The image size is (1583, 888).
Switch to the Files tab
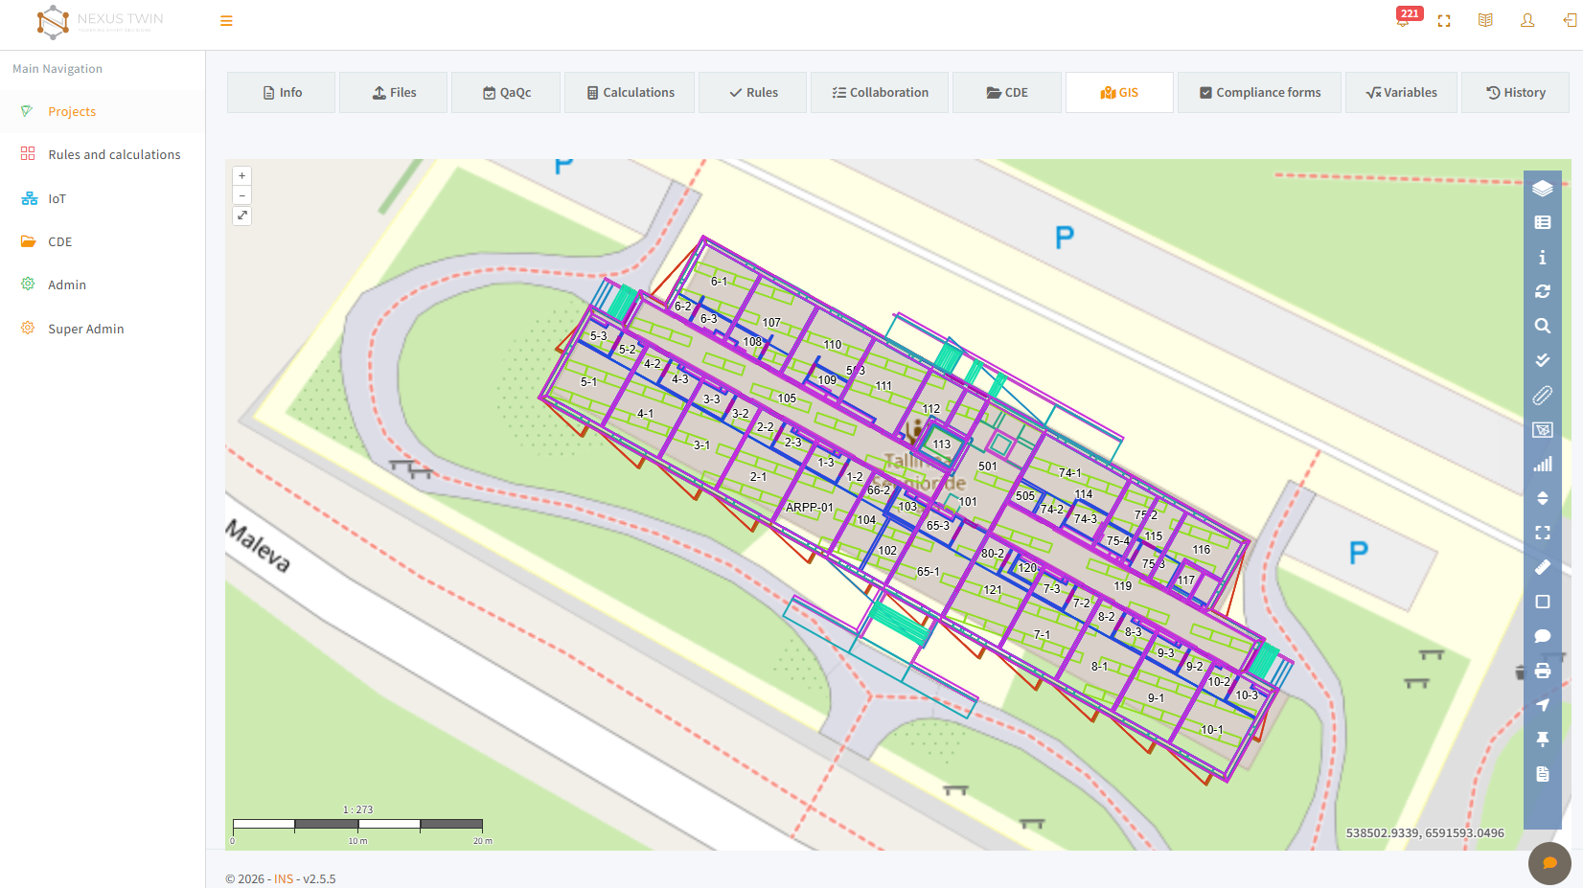pyautogui.click(x=394, y=93)
